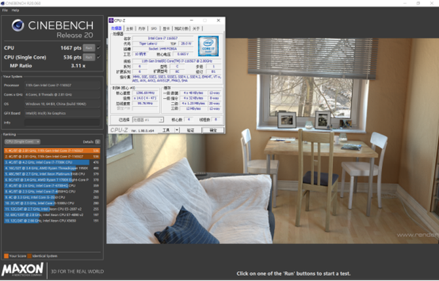Click the Intel Core i7 badge in CPU-Z

point(207,47)
